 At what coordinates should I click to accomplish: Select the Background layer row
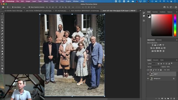click(x=161, y=79)
